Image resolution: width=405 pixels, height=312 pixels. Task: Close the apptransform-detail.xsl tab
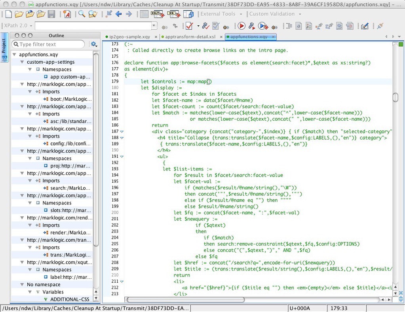(x=221, y=37)
